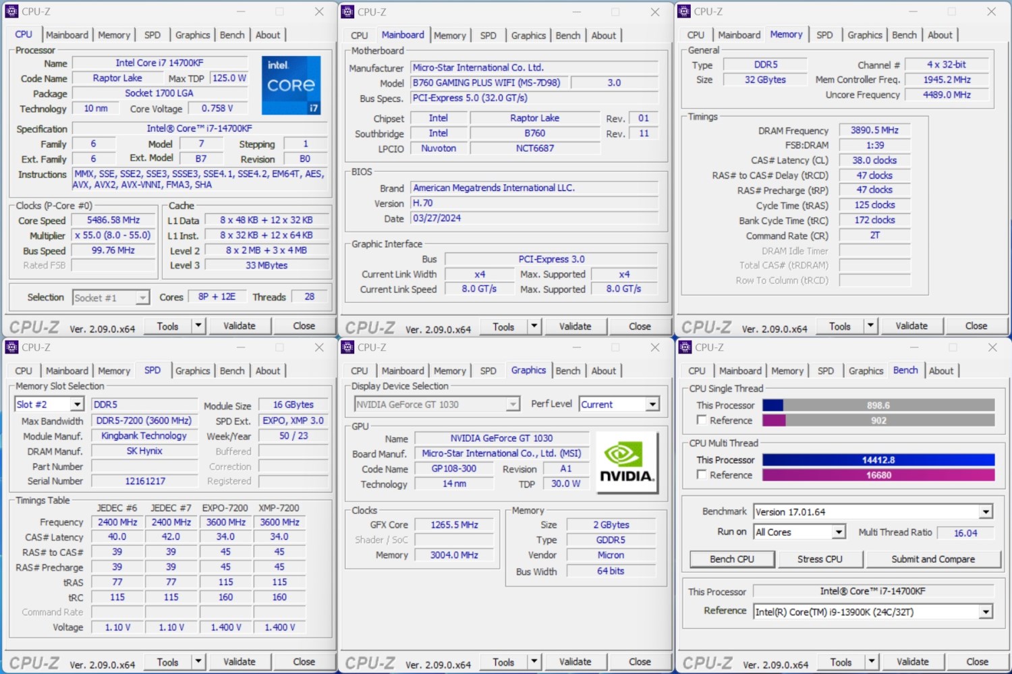Click CPU-Z title icon of Graphics window

pos(347,347)
